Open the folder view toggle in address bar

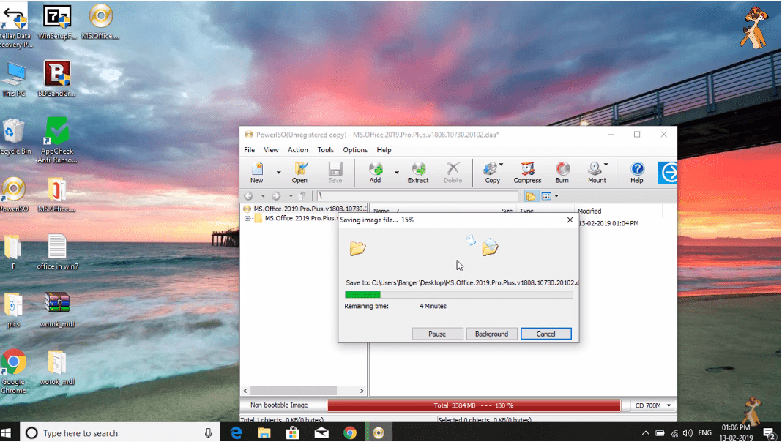pyautogui.click(x=530, y=195)
